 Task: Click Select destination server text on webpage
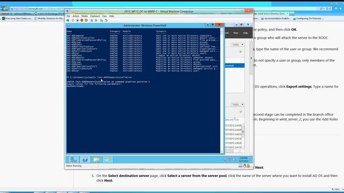pyautogui.click(x=128, y=176)
